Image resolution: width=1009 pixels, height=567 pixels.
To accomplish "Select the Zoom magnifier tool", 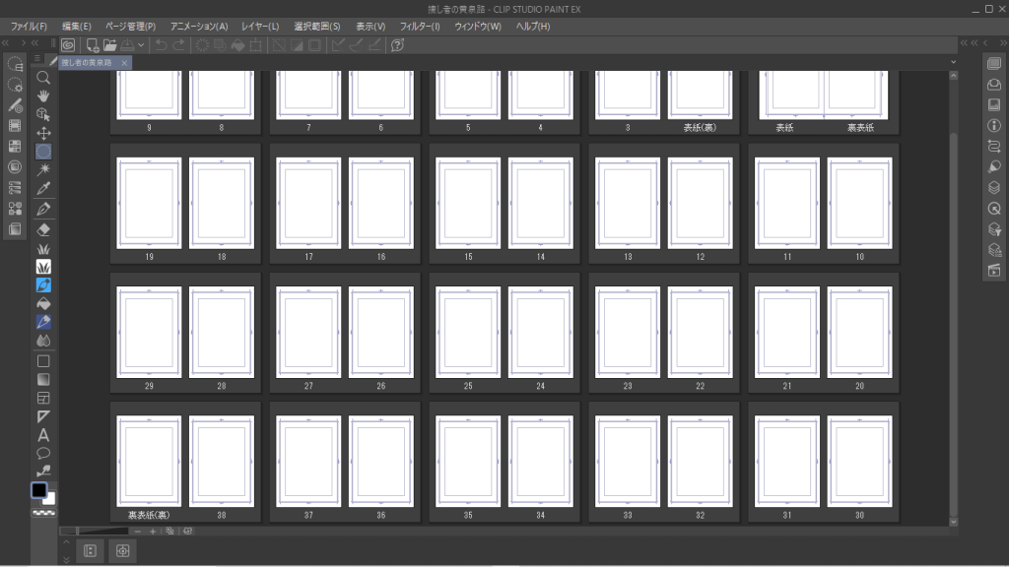I will click(43, 77).
